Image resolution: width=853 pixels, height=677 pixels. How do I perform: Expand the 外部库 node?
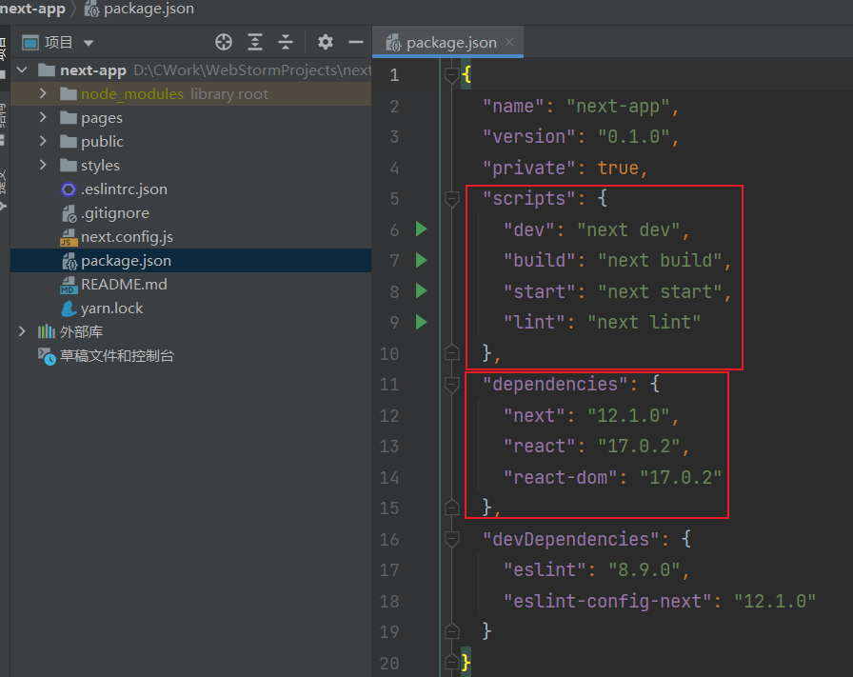(x=22, y=331)
